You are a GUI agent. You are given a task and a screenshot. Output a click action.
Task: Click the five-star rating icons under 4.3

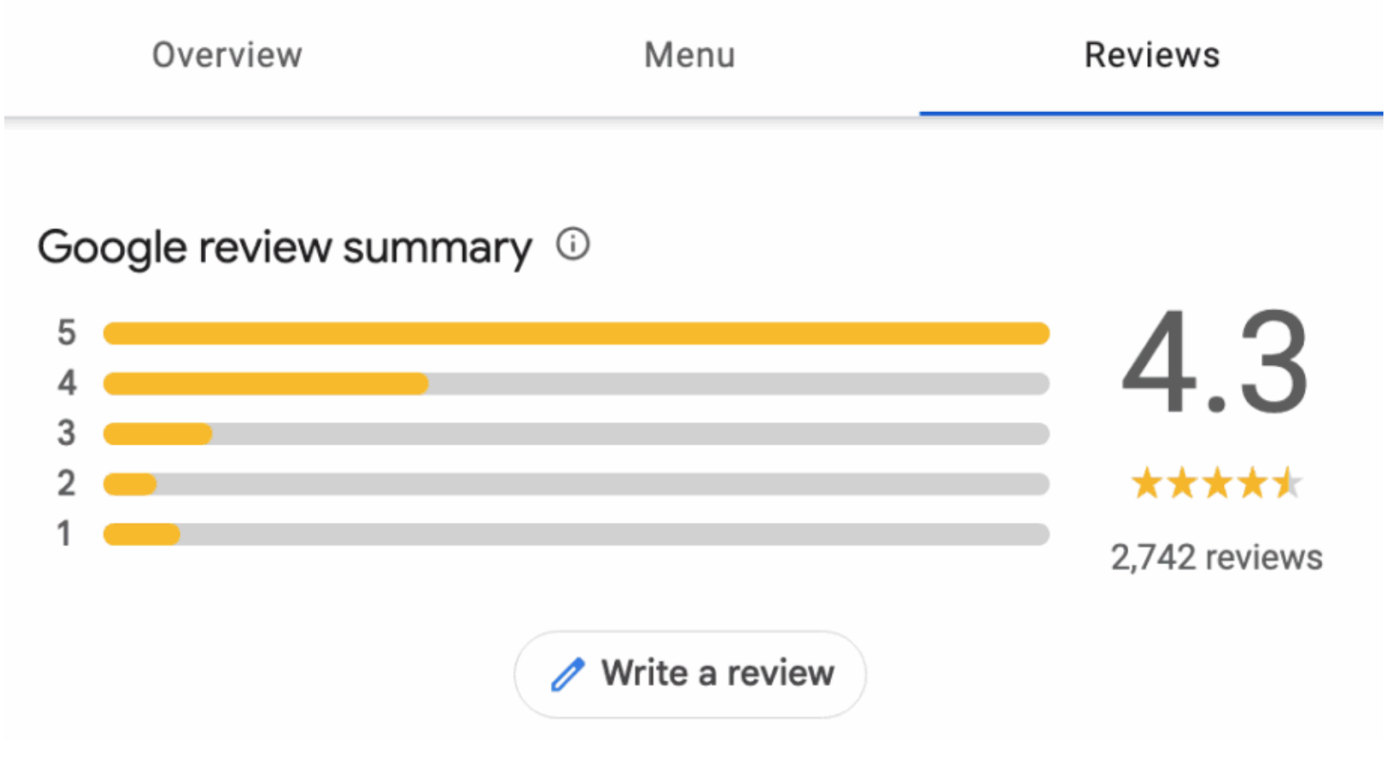[x=1216, y=483]
